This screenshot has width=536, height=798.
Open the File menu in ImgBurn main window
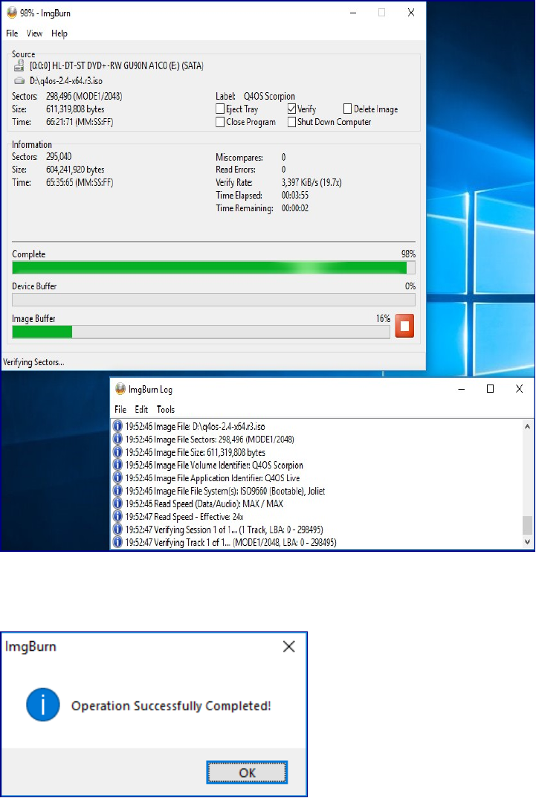tap(12, 33)
